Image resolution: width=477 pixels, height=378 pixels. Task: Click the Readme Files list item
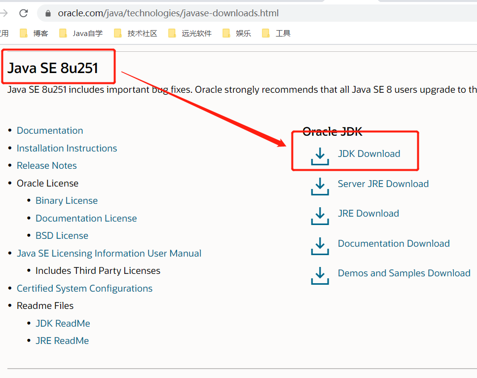[45, 305]
